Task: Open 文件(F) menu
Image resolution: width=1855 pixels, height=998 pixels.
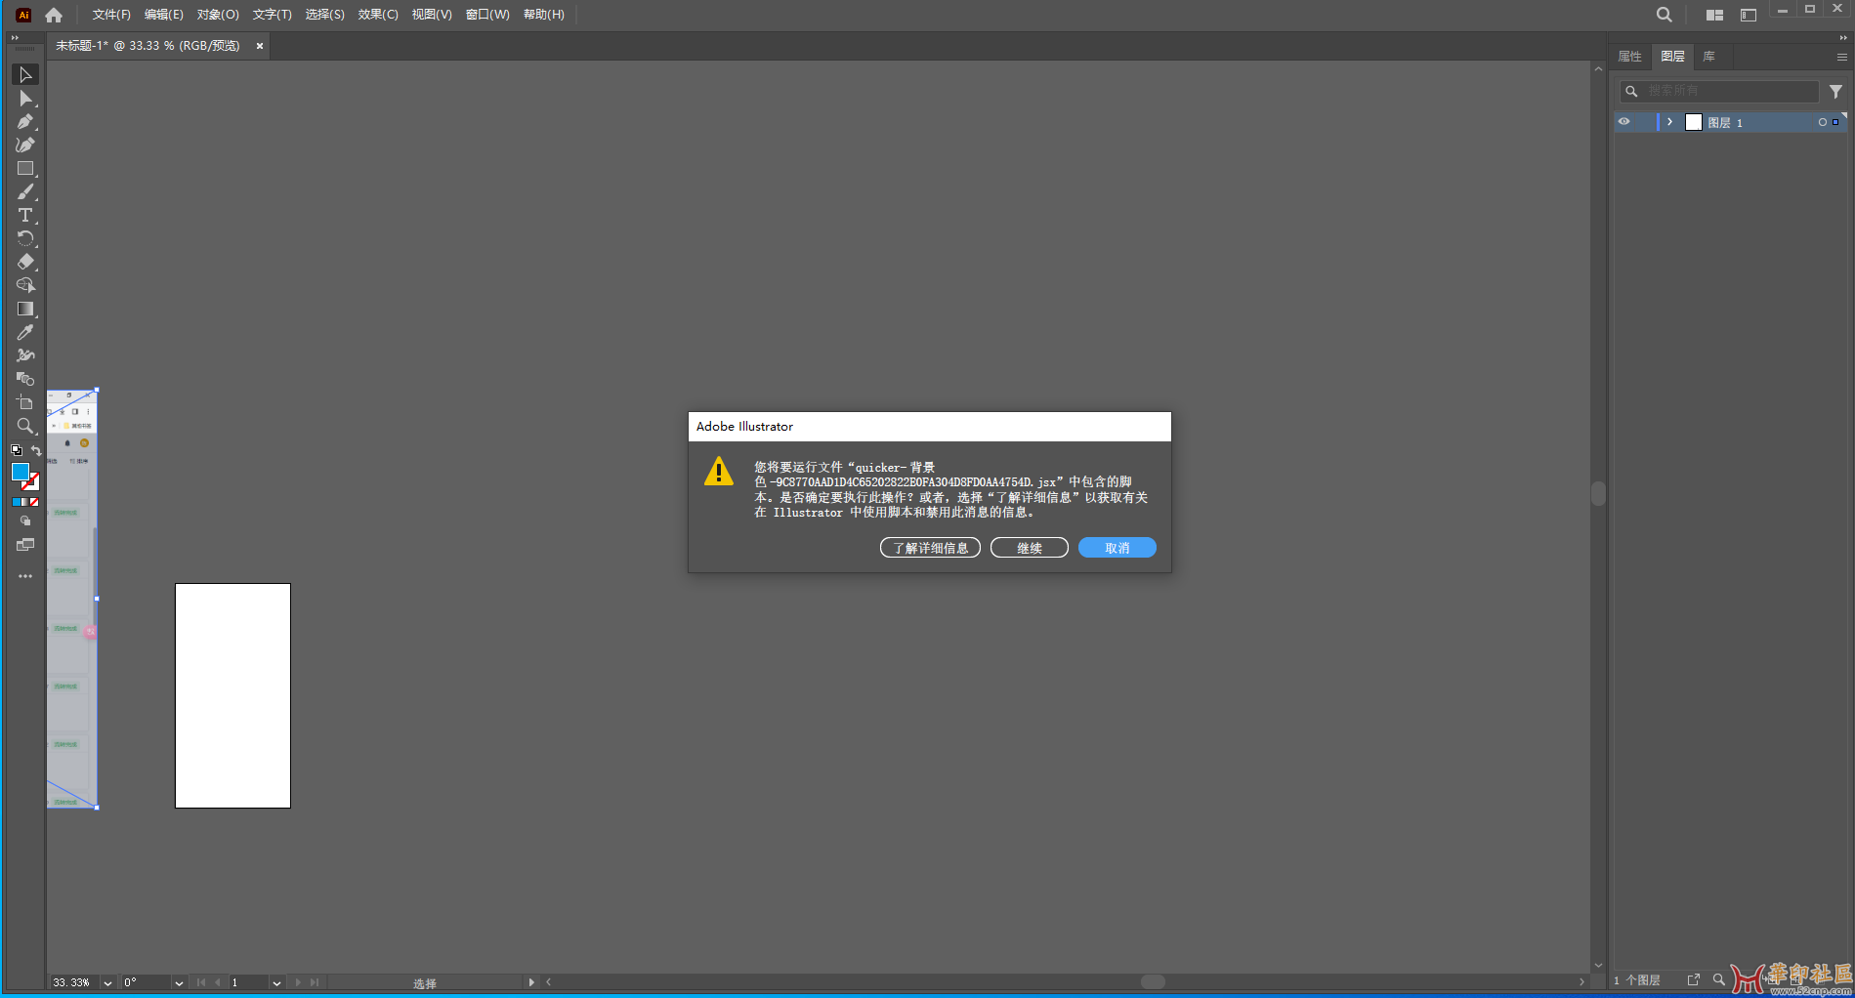Action: click(111, 15)
